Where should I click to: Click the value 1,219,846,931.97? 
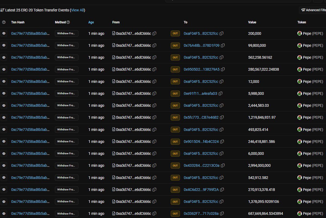(262, 118)
